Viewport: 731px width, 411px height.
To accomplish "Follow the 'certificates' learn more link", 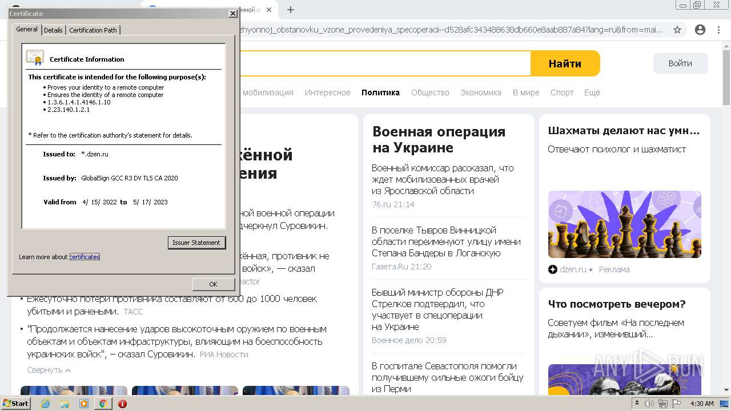I will click(x=85, y=257).
